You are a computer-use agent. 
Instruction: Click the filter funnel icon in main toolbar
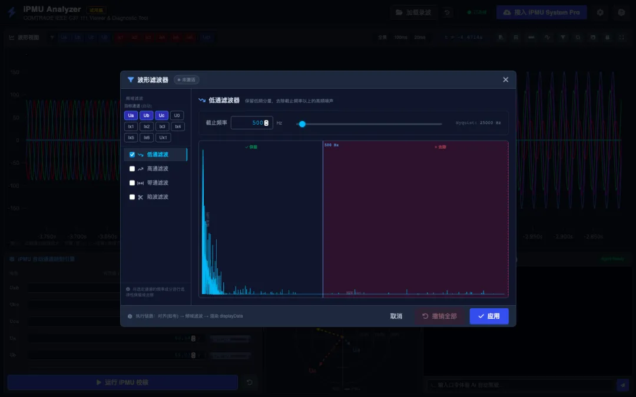[562, 37]
